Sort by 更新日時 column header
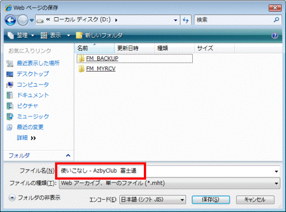286x212 pixels. click(134, 48)
